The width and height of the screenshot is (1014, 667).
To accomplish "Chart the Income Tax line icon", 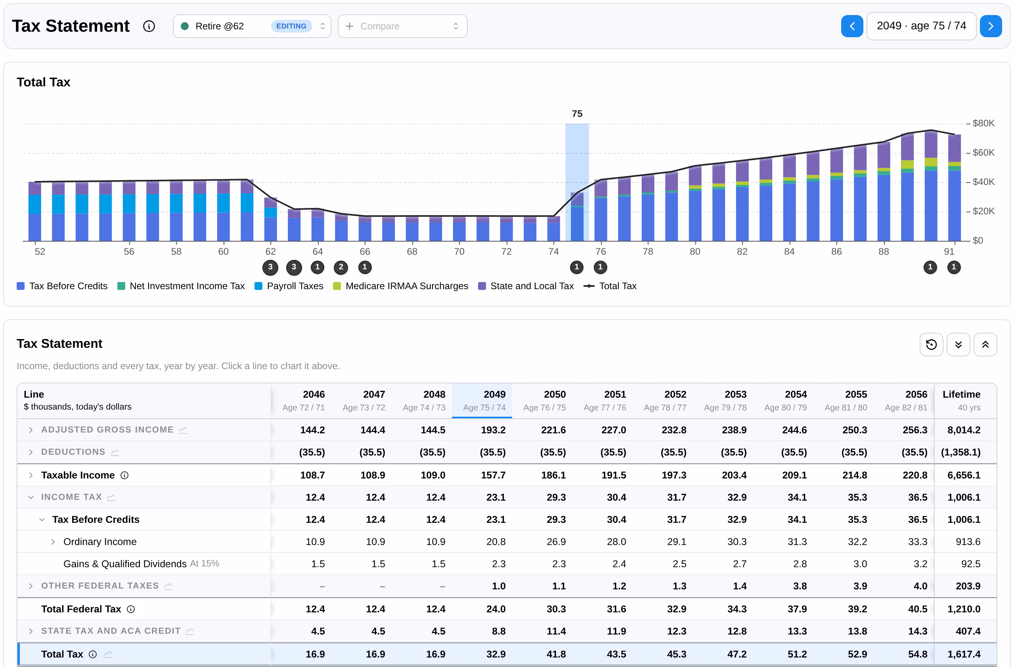I will pos(111,497).
